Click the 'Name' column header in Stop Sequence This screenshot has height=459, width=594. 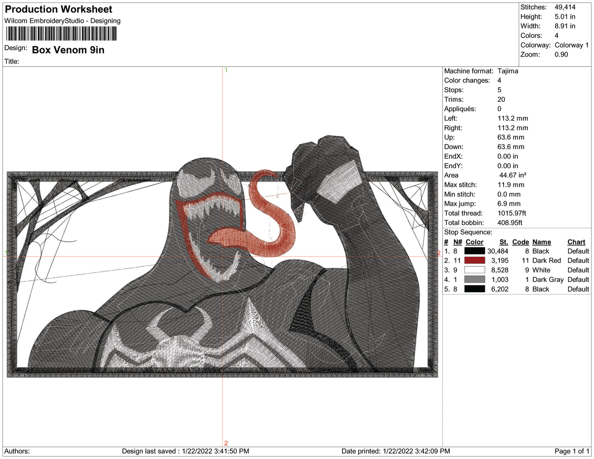541,242
